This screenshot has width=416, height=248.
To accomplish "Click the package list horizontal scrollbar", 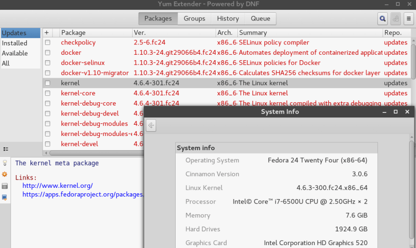I will (97, 153).
